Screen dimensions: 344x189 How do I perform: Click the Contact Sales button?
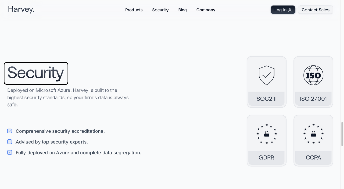[x=315, y=10]
